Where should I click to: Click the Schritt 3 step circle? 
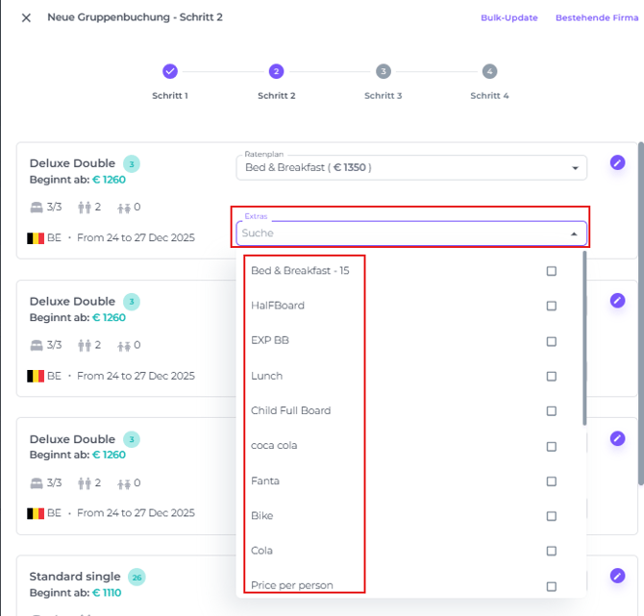tap(383, 71)
